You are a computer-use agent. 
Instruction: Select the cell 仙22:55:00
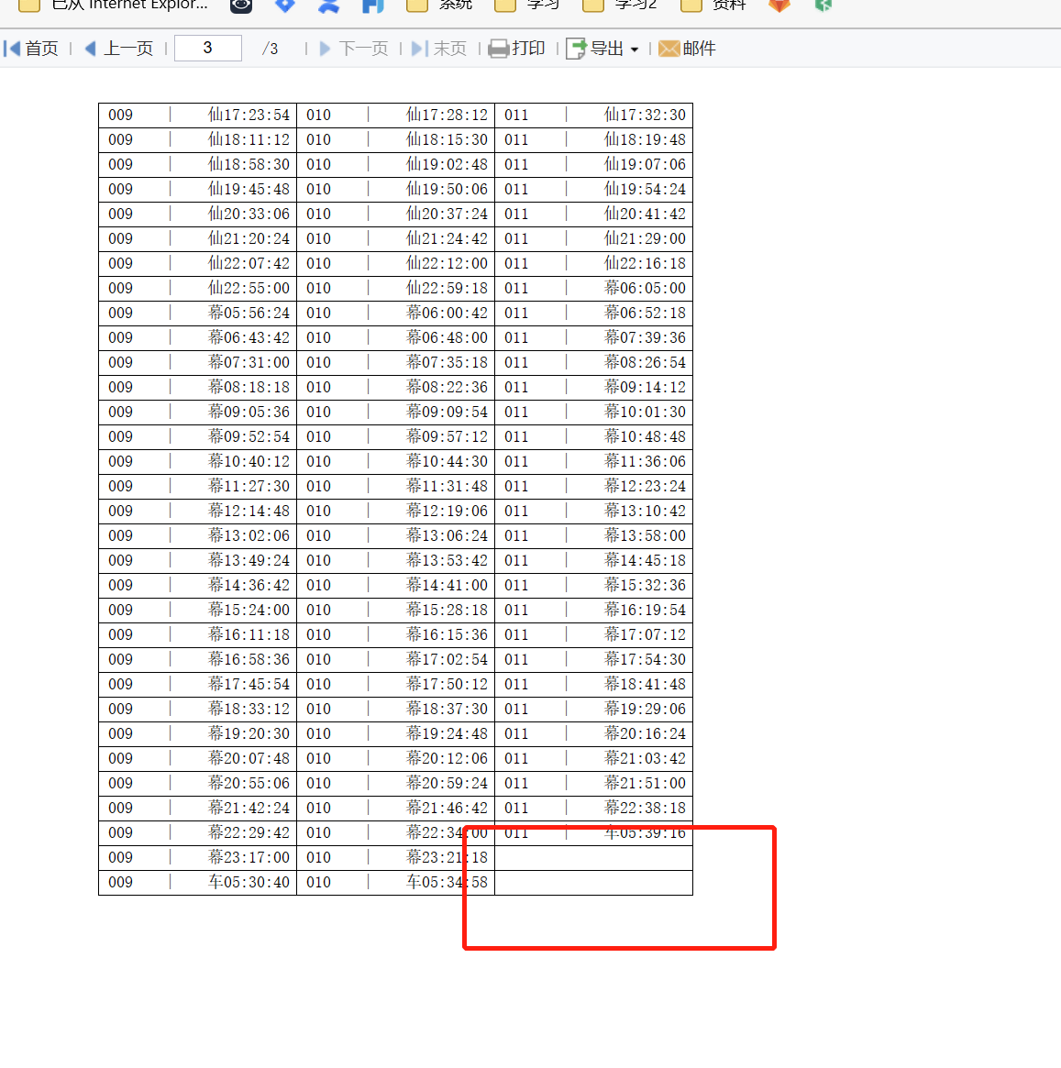pos(249,288)
